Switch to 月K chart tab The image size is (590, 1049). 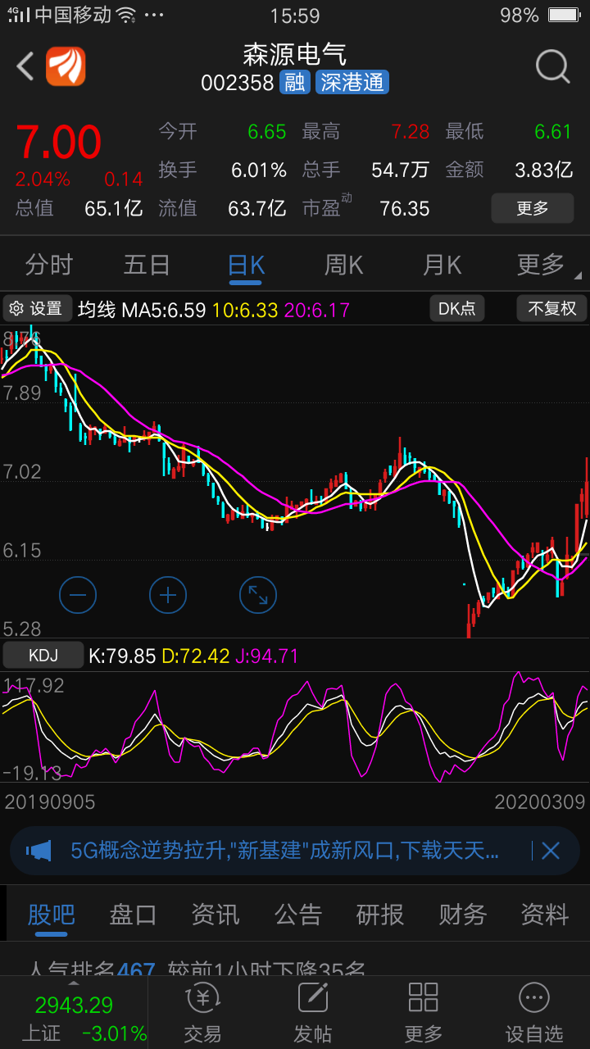[442, 265]
